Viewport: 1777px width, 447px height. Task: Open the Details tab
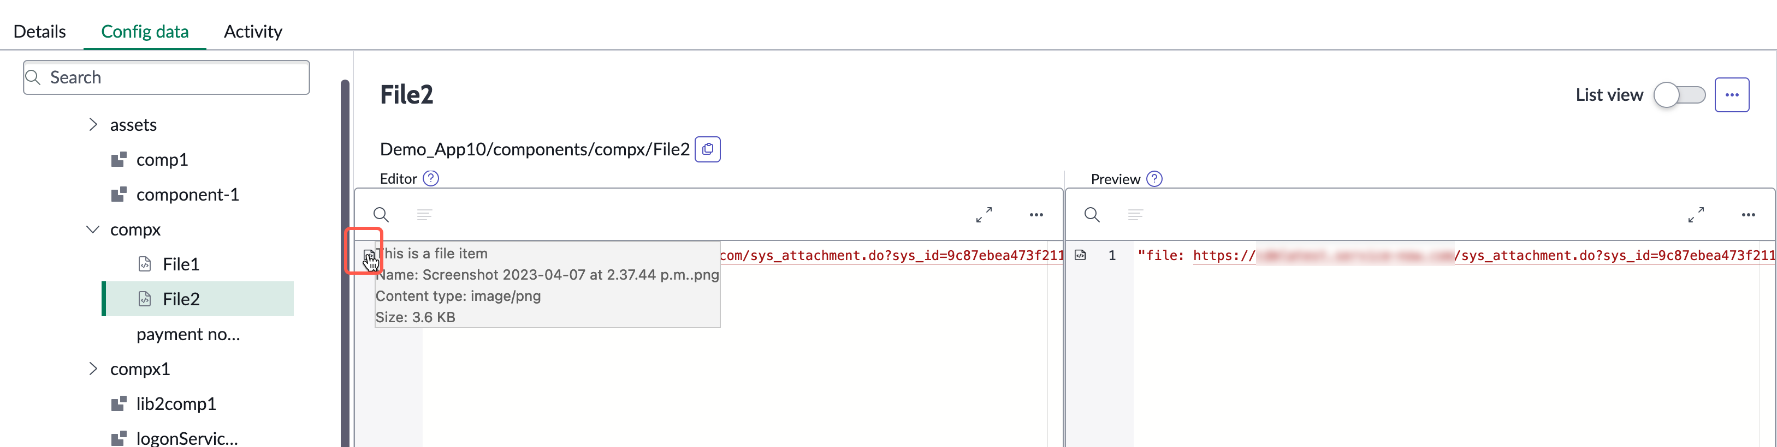pos(39,32)
